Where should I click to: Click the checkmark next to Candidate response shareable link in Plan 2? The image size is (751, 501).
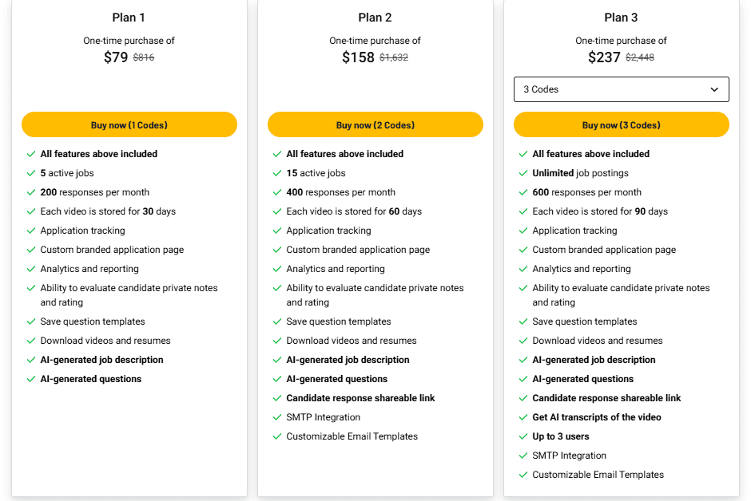pyautogui.click(x=276, y=398)
